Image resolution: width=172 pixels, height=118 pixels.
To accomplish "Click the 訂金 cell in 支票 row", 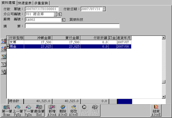I will click(x=112, y=42).
